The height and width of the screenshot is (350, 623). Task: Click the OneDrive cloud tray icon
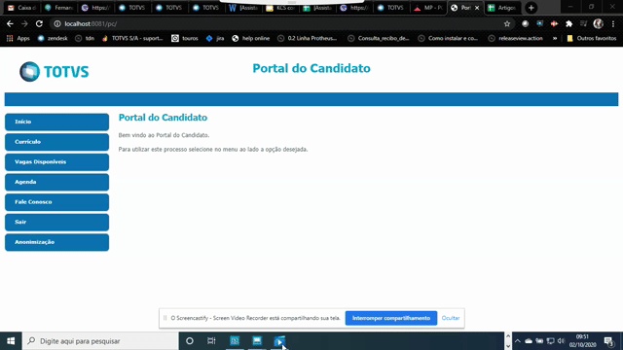click(529, 341)
